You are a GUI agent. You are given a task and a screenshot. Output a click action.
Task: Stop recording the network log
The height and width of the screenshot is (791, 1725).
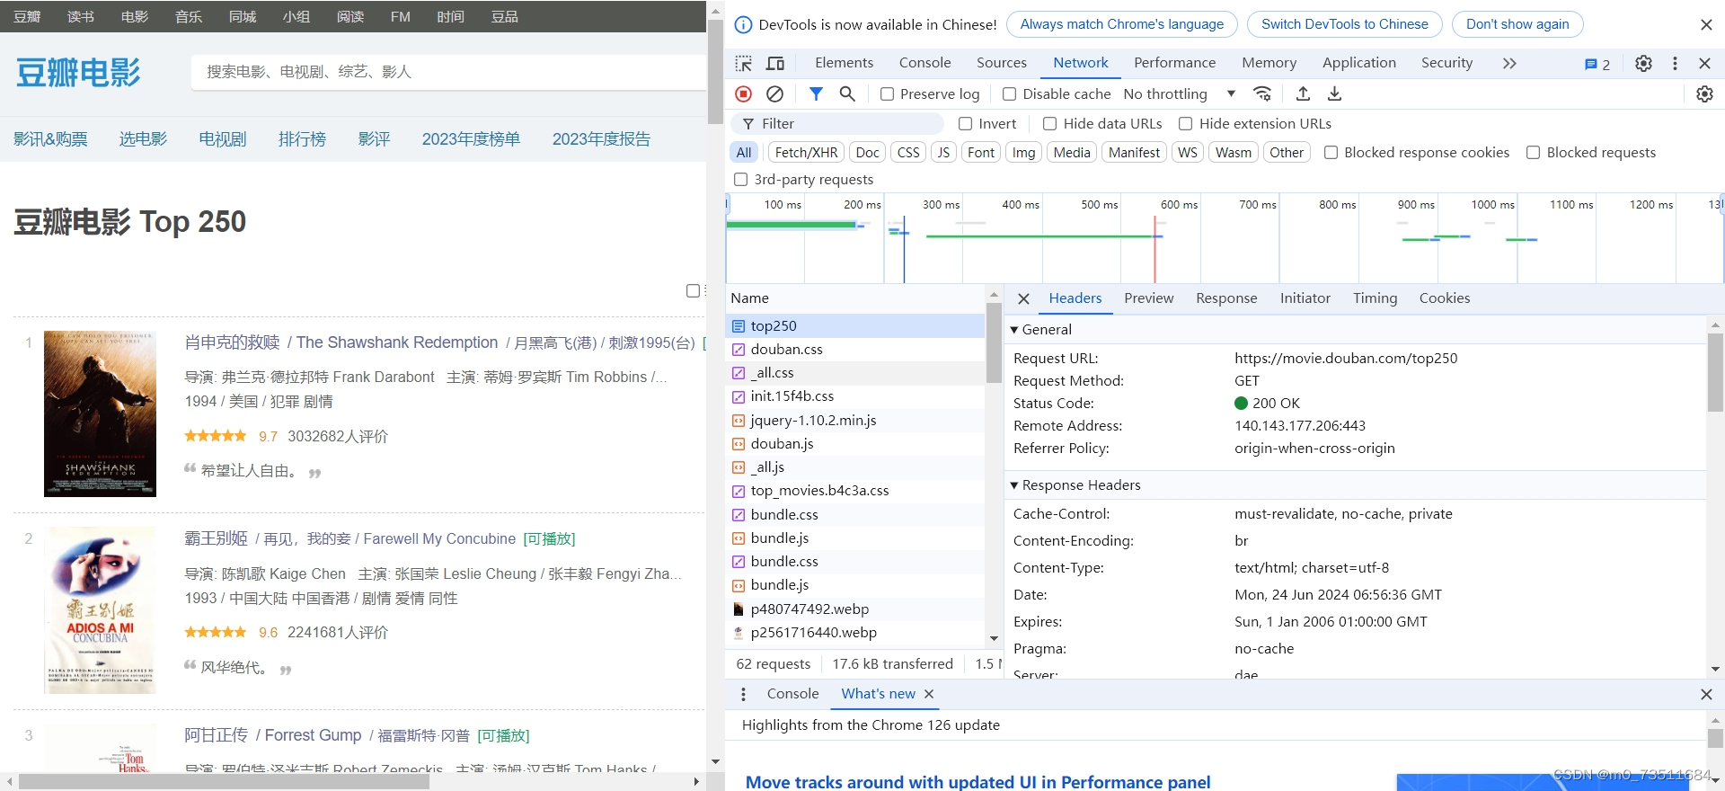[743, 93]
